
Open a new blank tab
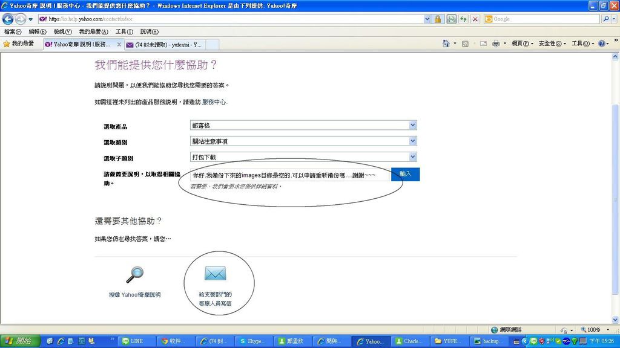click(213, 45)
